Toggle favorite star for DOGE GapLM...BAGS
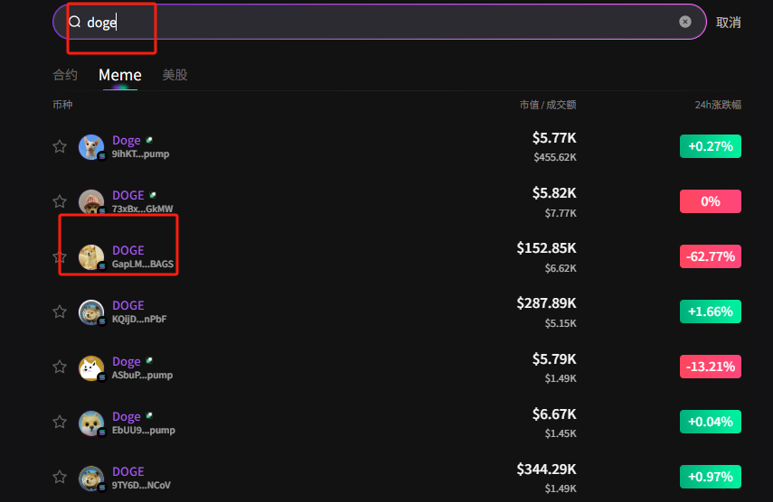773x502 pixels. 60,257
